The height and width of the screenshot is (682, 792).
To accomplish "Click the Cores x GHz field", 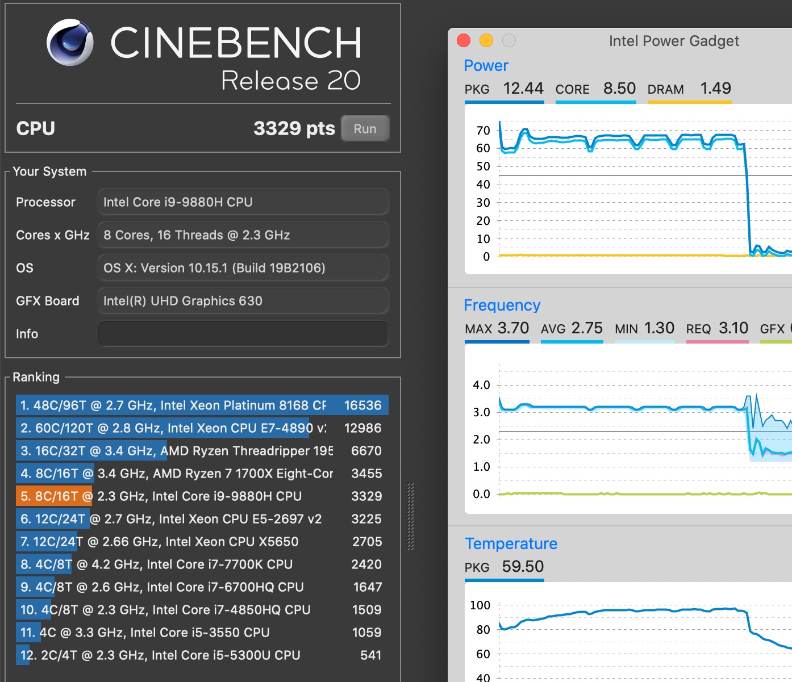I will click(x=243, y=235).
